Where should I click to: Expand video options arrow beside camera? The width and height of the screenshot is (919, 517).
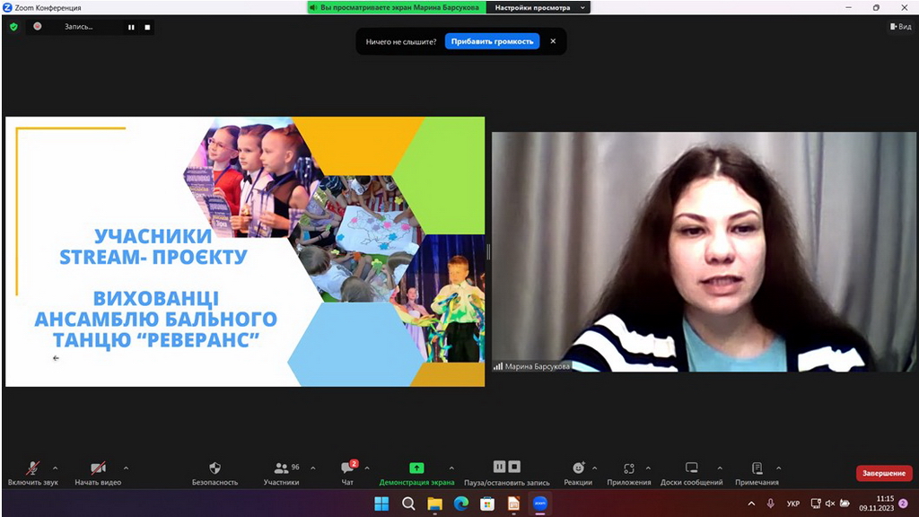[126, 468]
